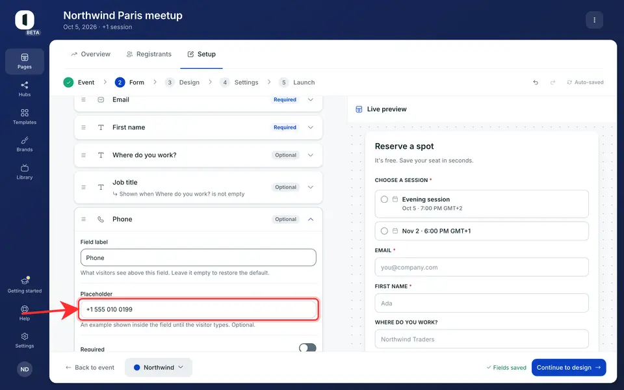The height and width of the screenshot is (390, 624).
Task: Select the Evening session radio button
Action: (x=384, y=200)
